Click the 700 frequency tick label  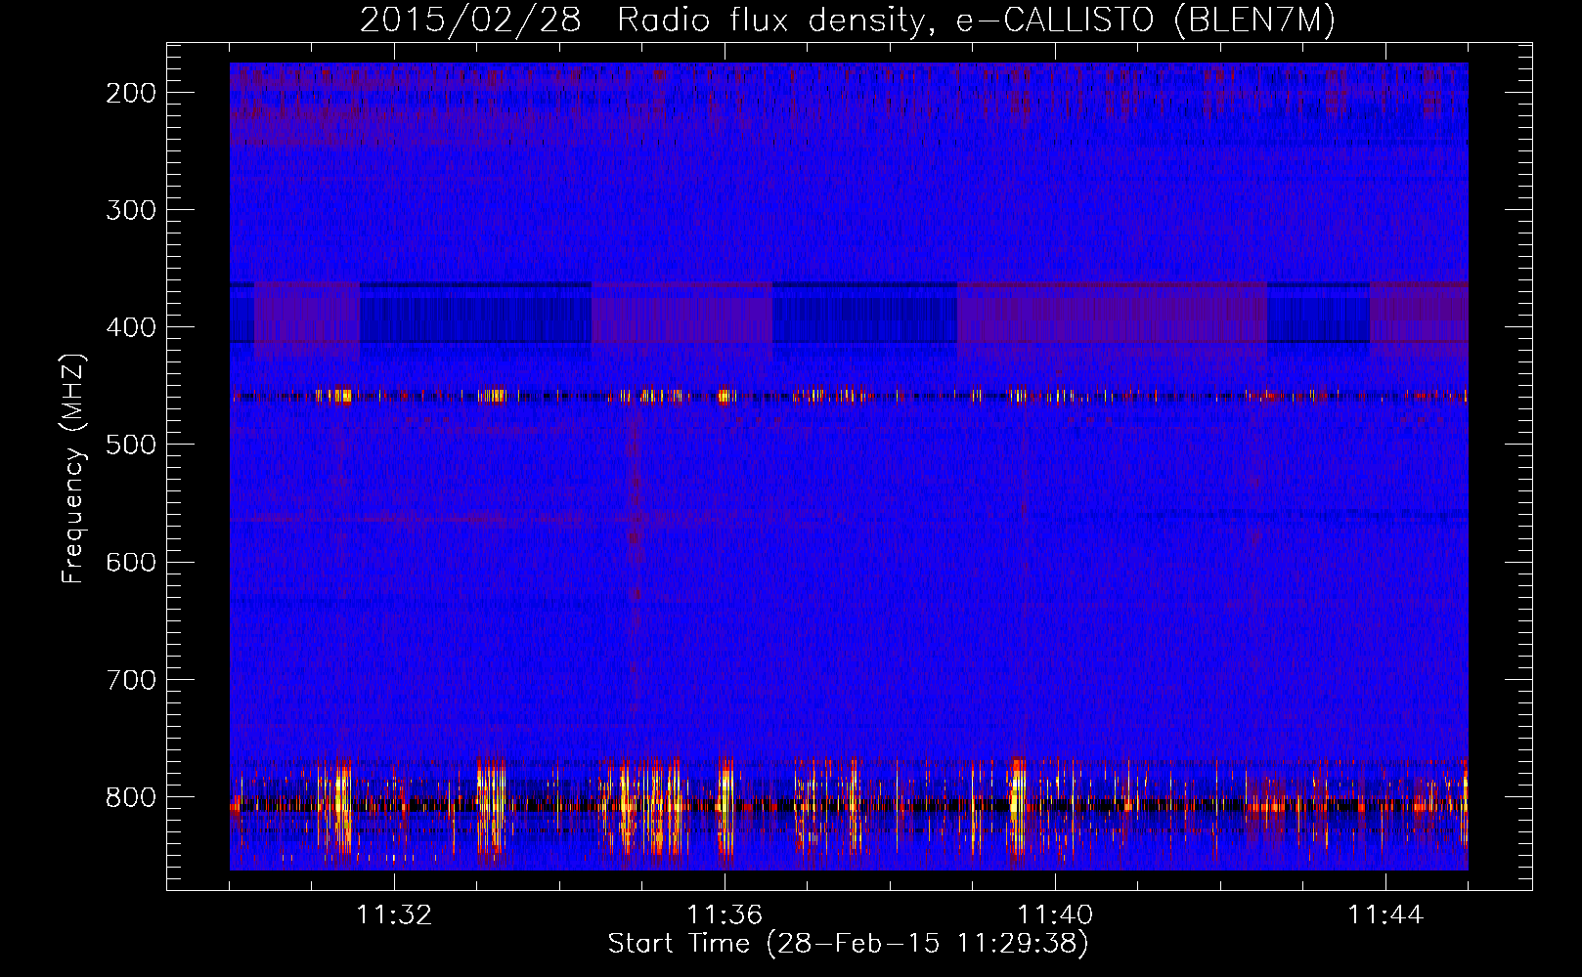point(130,679)
